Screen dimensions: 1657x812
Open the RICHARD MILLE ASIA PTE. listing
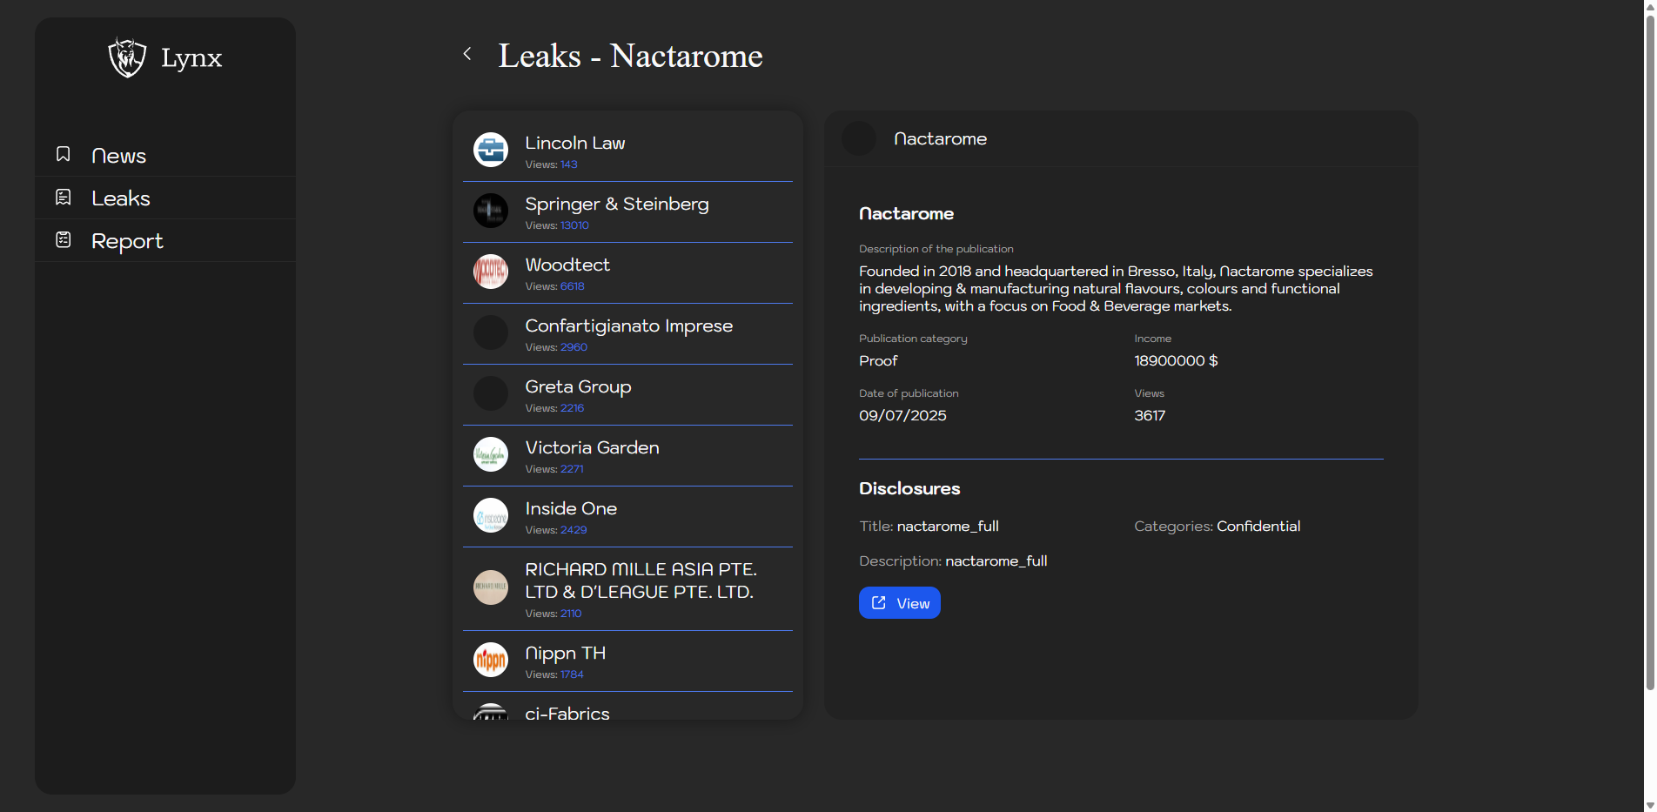click(640, 580)
